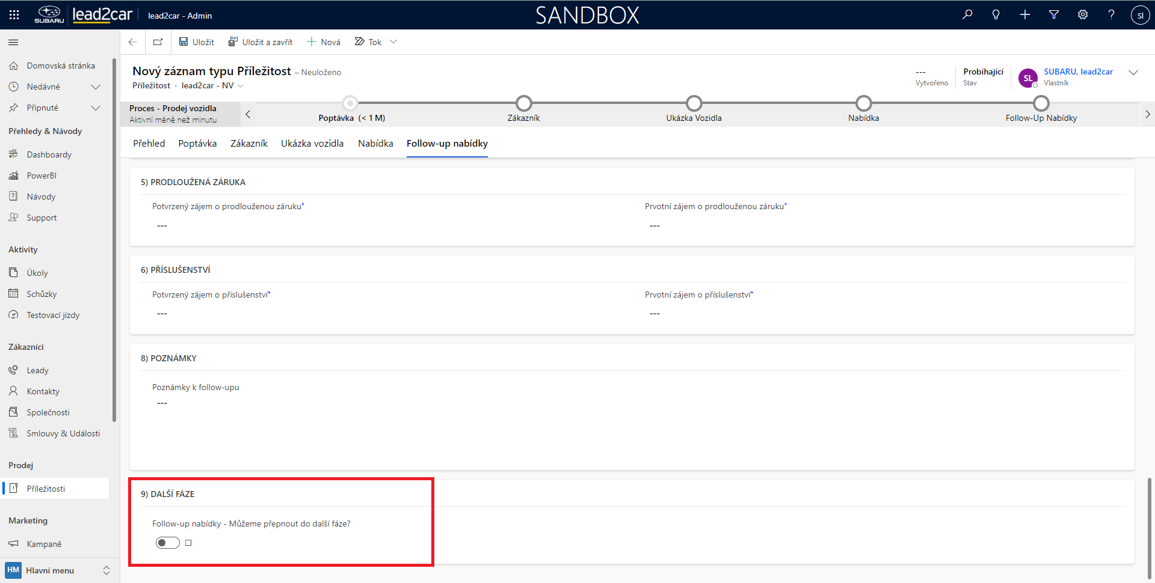Image resolution: width=1155 pixels, height=583 pixels.
Task: Open the lightbulb assistant icon
Action: coord(996,14)
